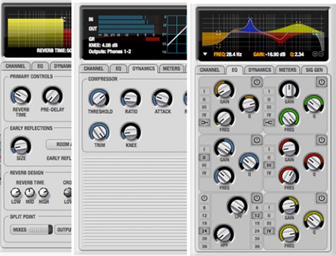
Task: Toggle power on the blue EQ band
Action: coord(257,140)
